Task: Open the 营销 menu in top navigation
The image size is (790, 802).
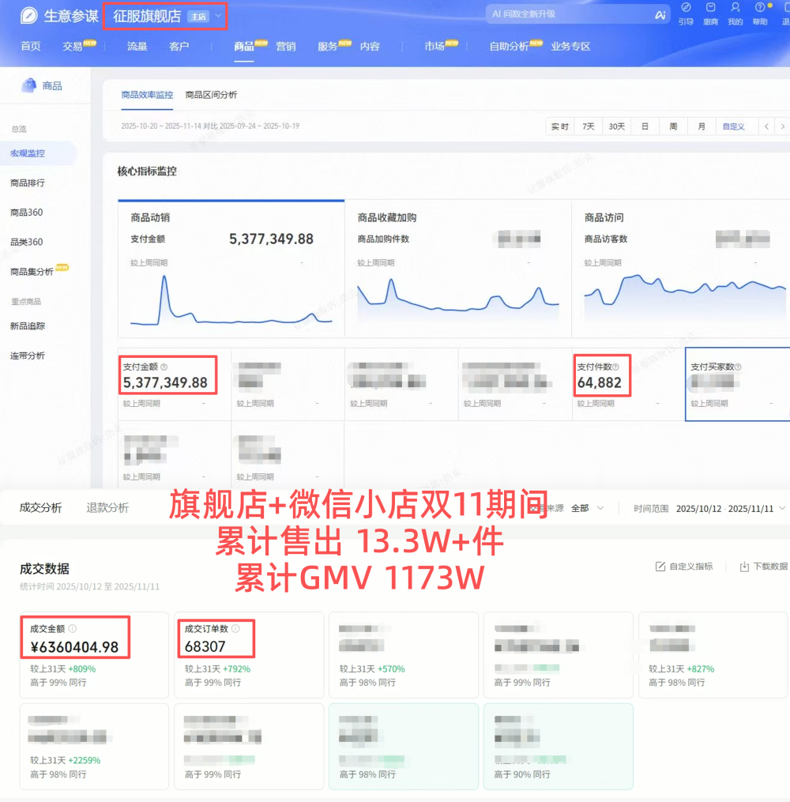Action: pyautogui.click(x=286, y=46)
